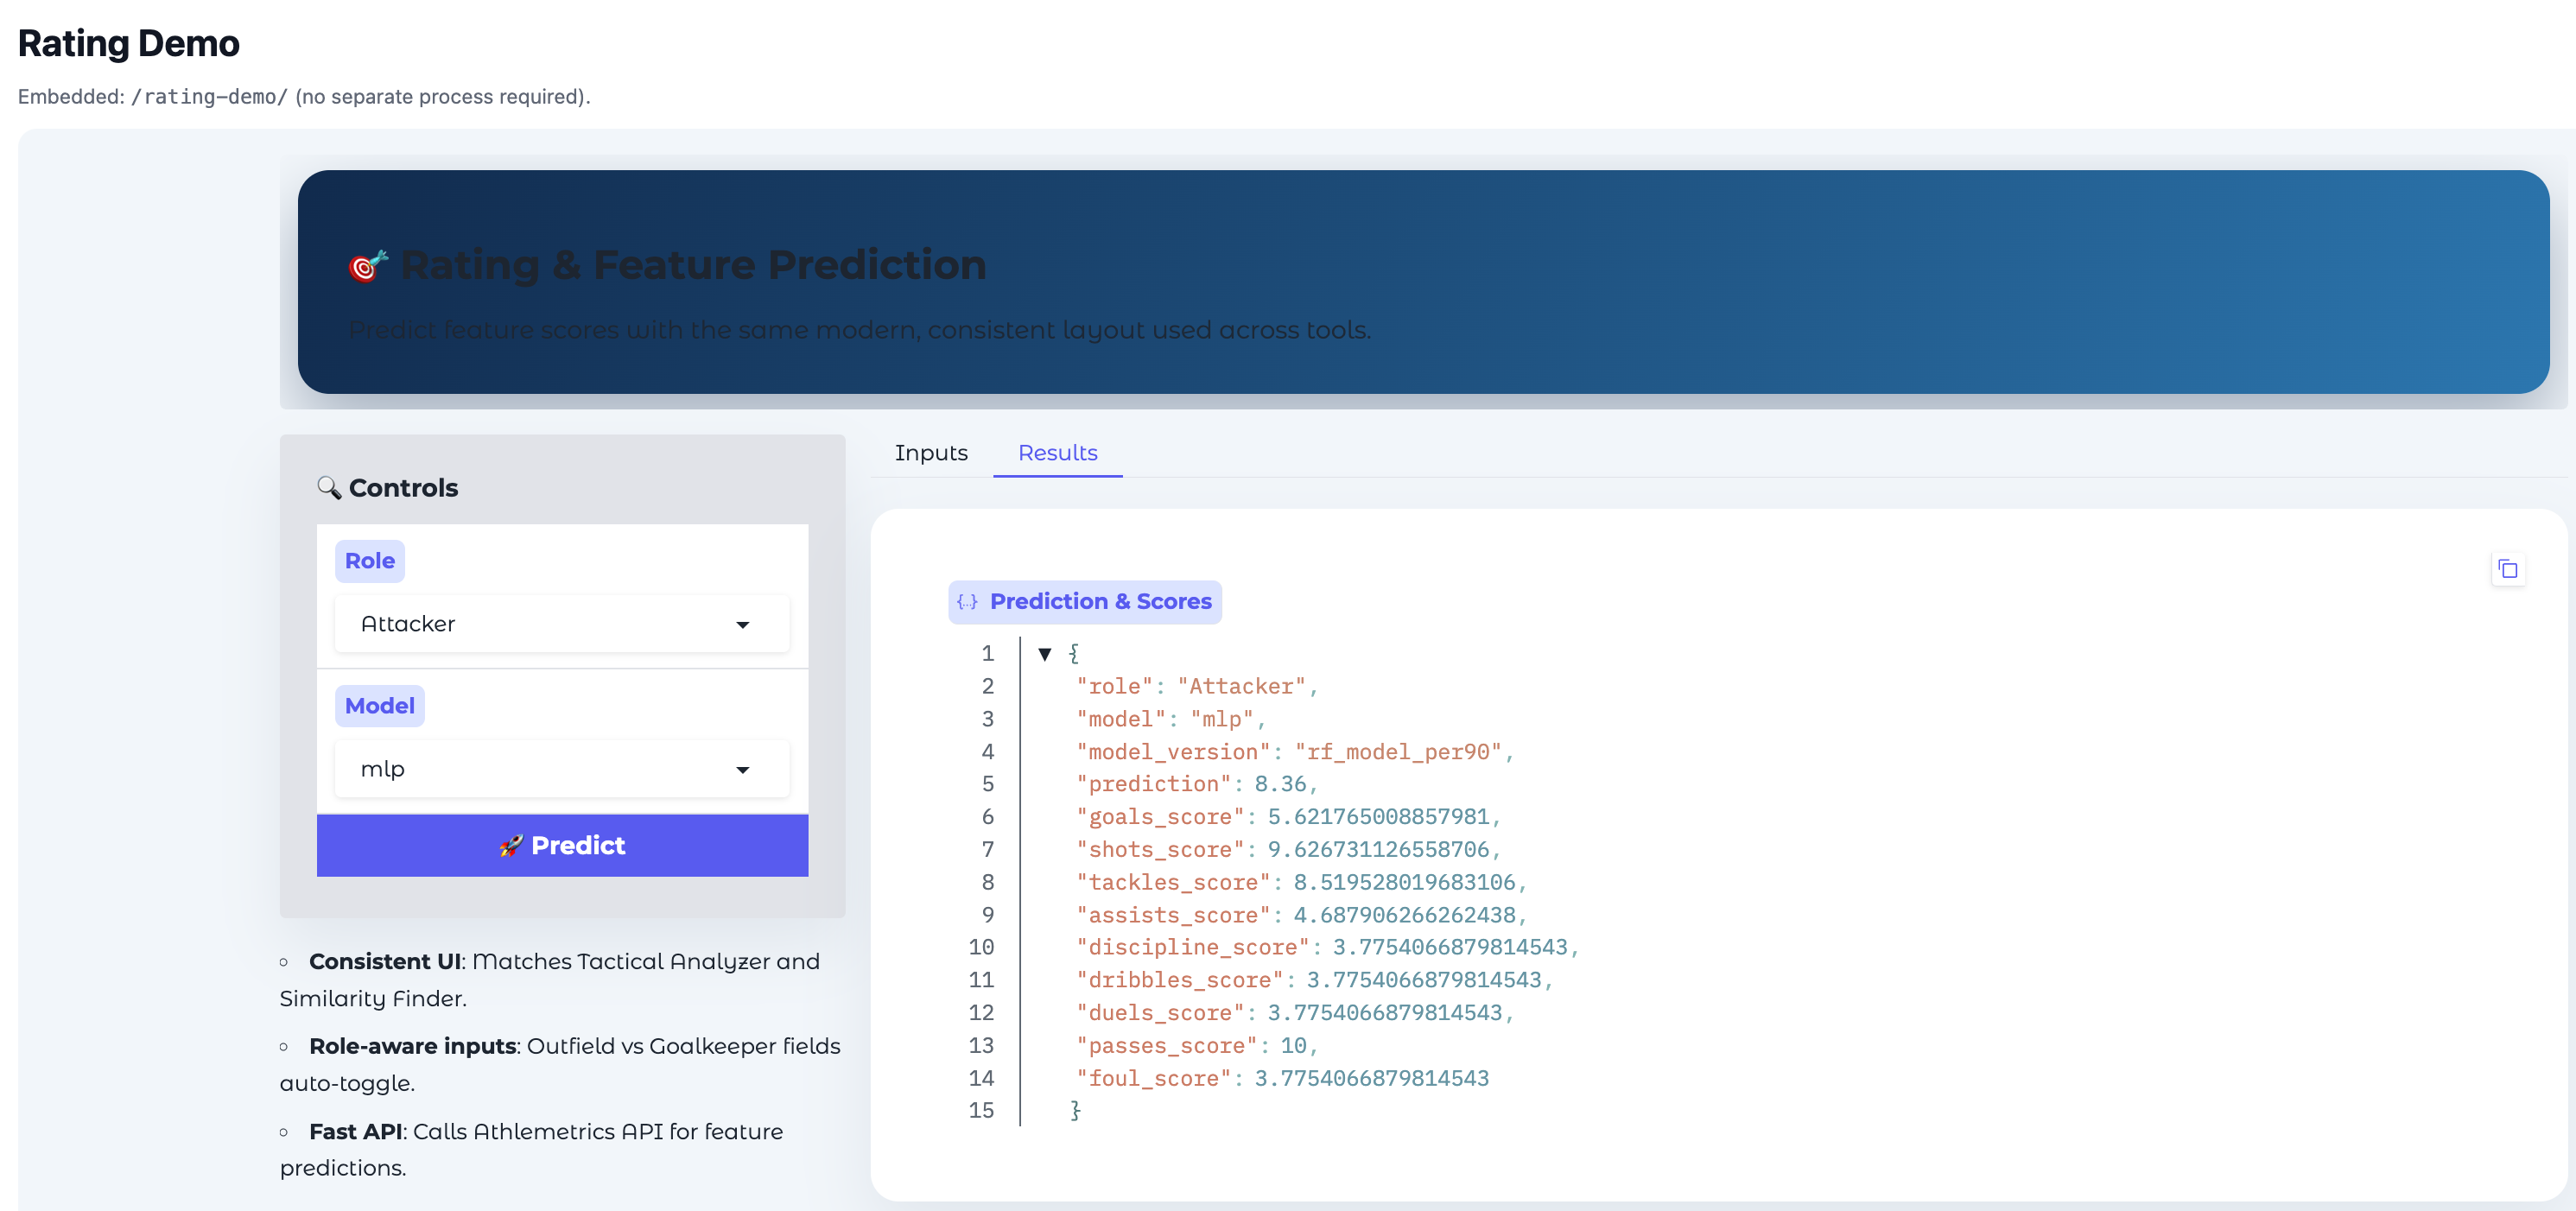
Task: Click line number 15 in the JSON gutter
Action: point(981,1111)
